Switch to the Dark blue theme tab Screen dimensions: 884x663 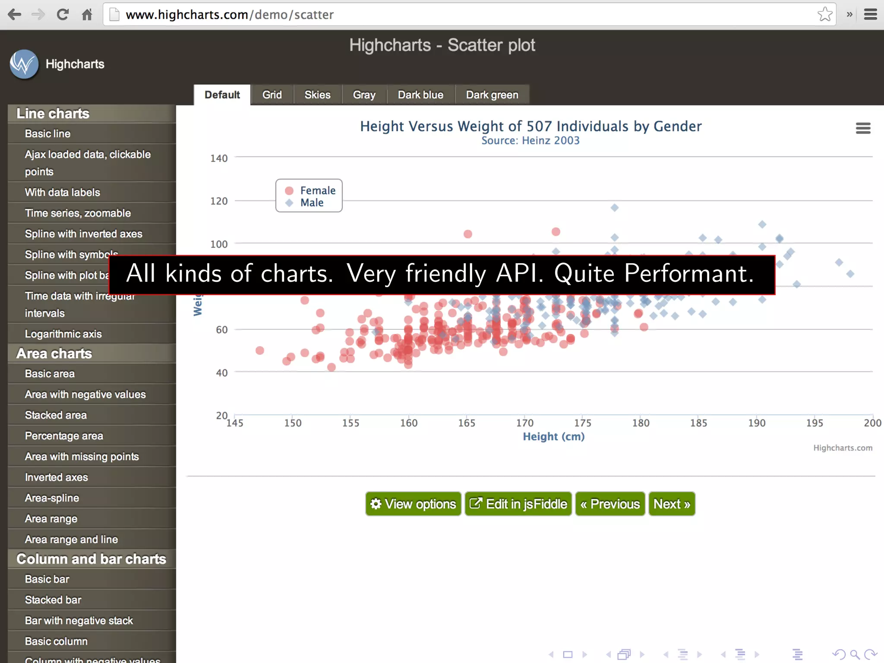pos(420,95)
